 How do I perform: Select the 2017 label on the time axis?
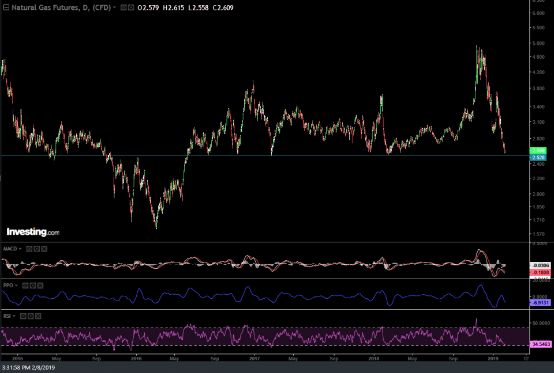point(253,358)
